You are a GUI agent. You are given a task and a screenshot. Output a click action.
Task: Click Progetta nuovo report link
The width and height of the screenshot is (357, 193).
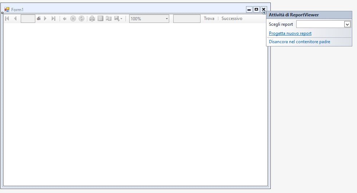[x=290, y=33]
